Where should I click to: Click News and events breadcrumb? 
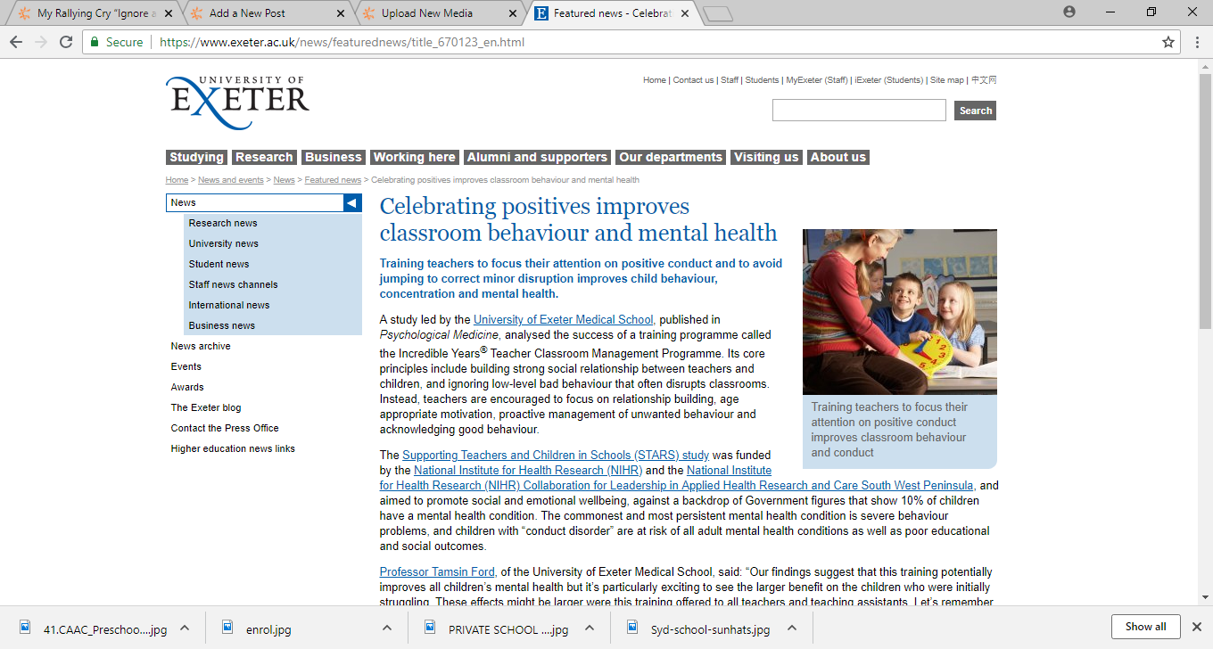click(231, 180)
